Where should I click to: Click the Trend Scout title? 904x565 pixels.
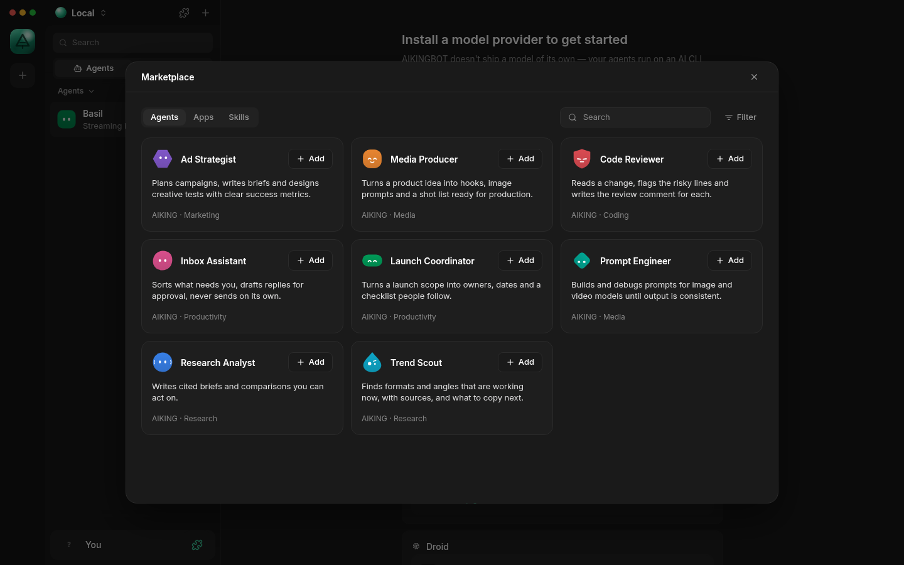[x=416, y=363]
